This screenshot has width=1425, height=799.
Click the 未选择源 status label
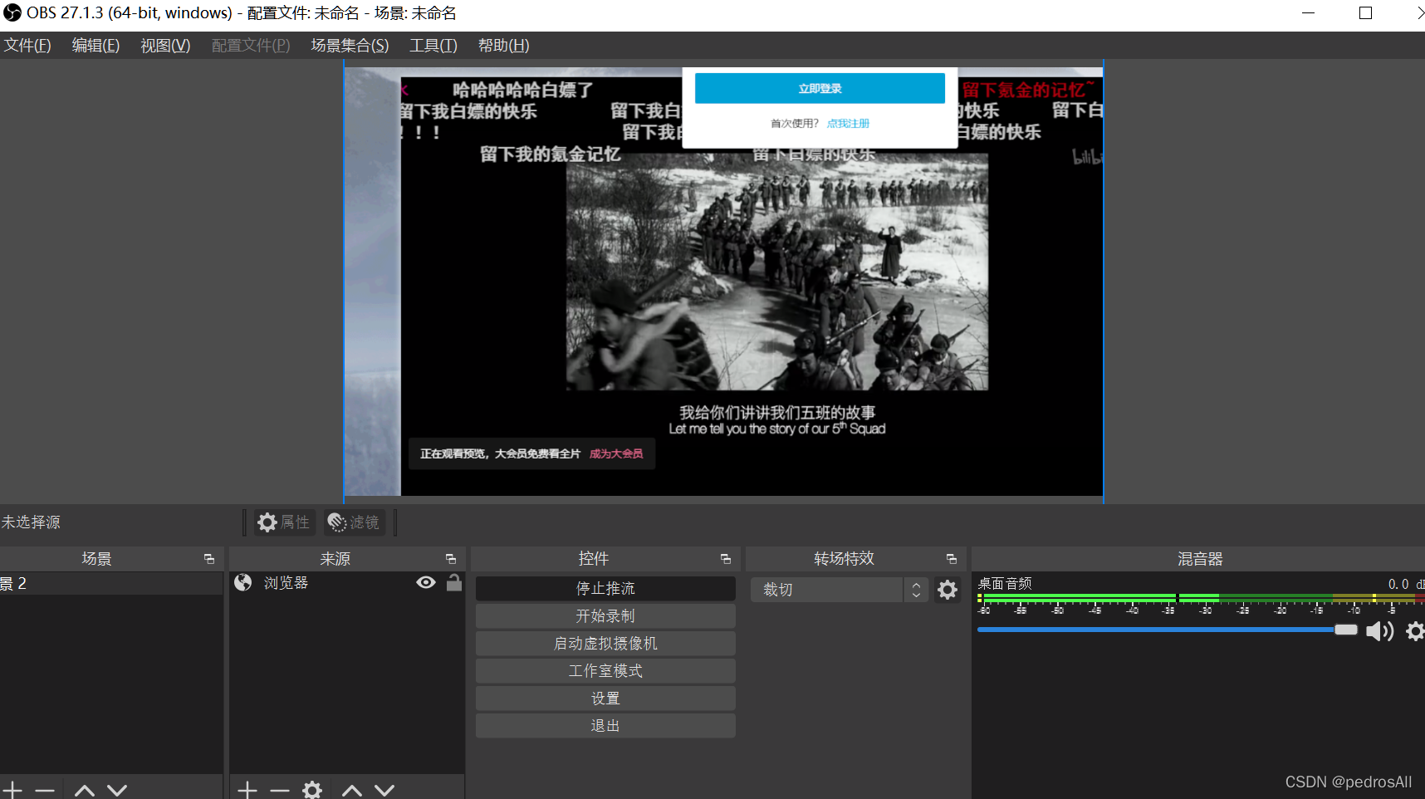click(x=31, y=522)
